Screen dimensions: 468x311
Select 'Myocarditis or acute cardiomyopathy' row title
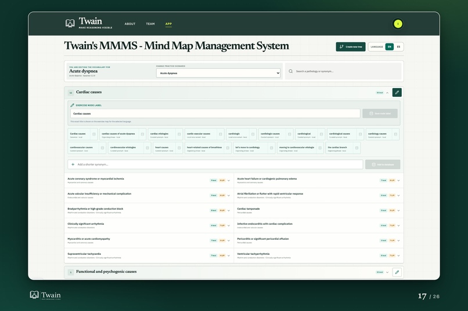pyautogui.click(x=89, y=239)
